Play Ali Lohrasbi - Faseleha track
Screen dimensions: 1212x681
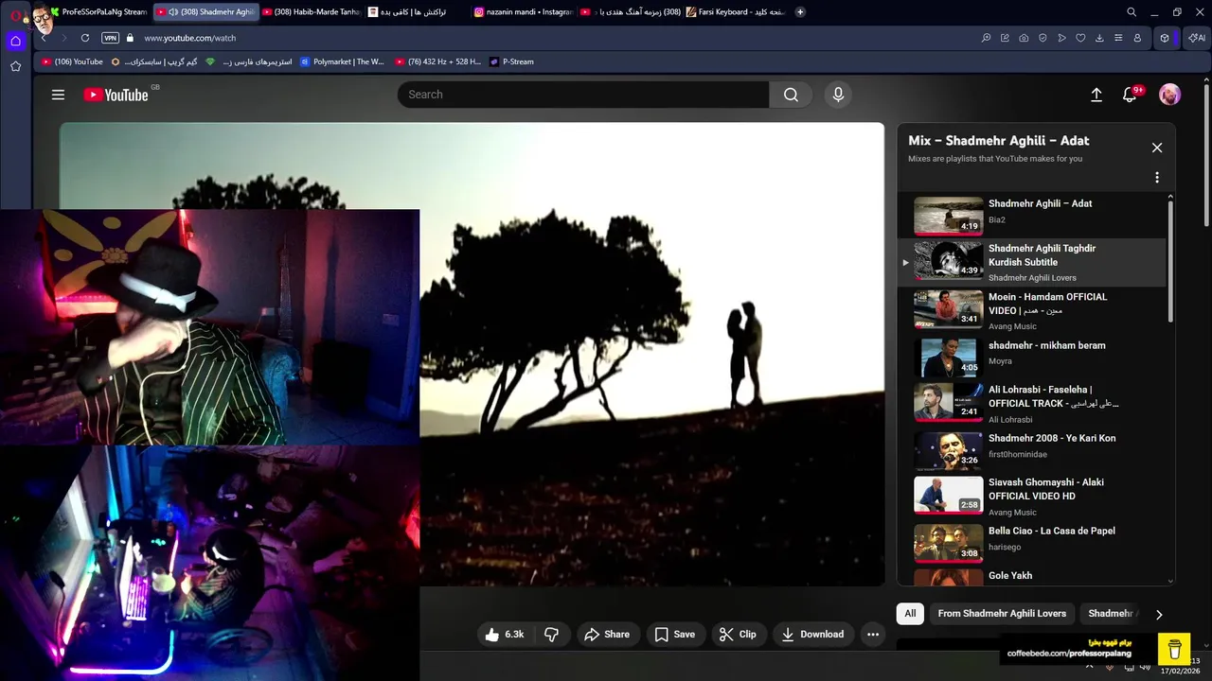(1032, 403)
